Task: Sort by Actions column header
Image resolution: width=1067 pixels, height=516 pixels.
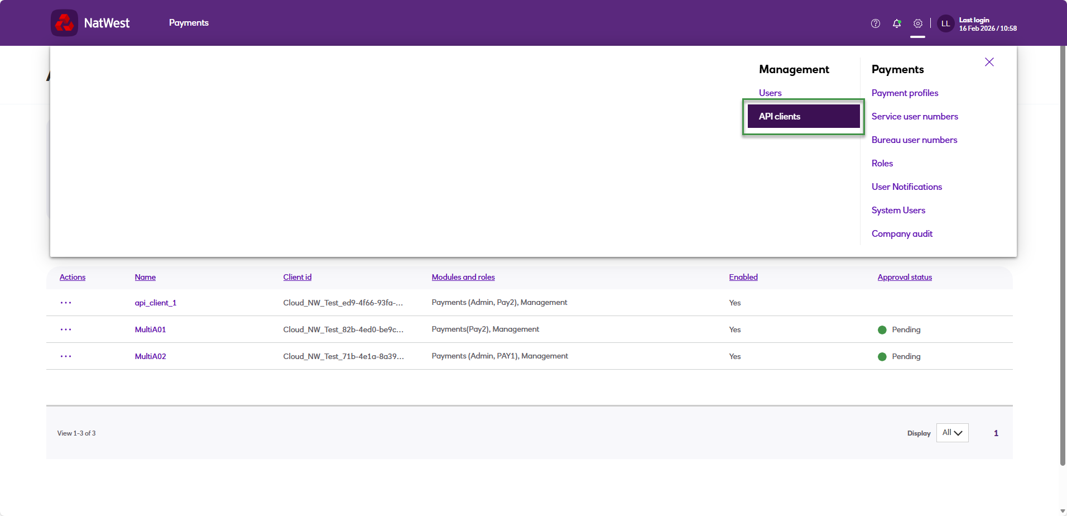Action: tap(73, 277)
